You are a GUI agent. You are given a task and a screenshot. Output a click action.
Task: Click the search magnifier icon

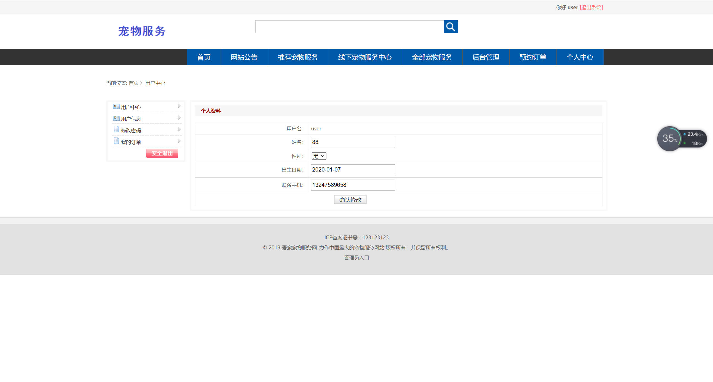coord(450,27)
